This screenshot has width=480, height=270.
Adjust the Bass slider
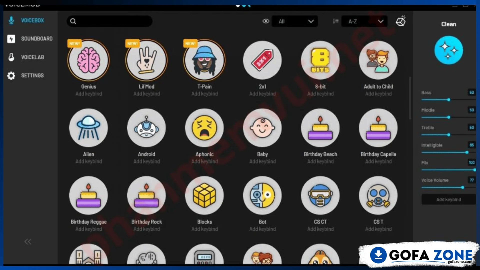448,100
